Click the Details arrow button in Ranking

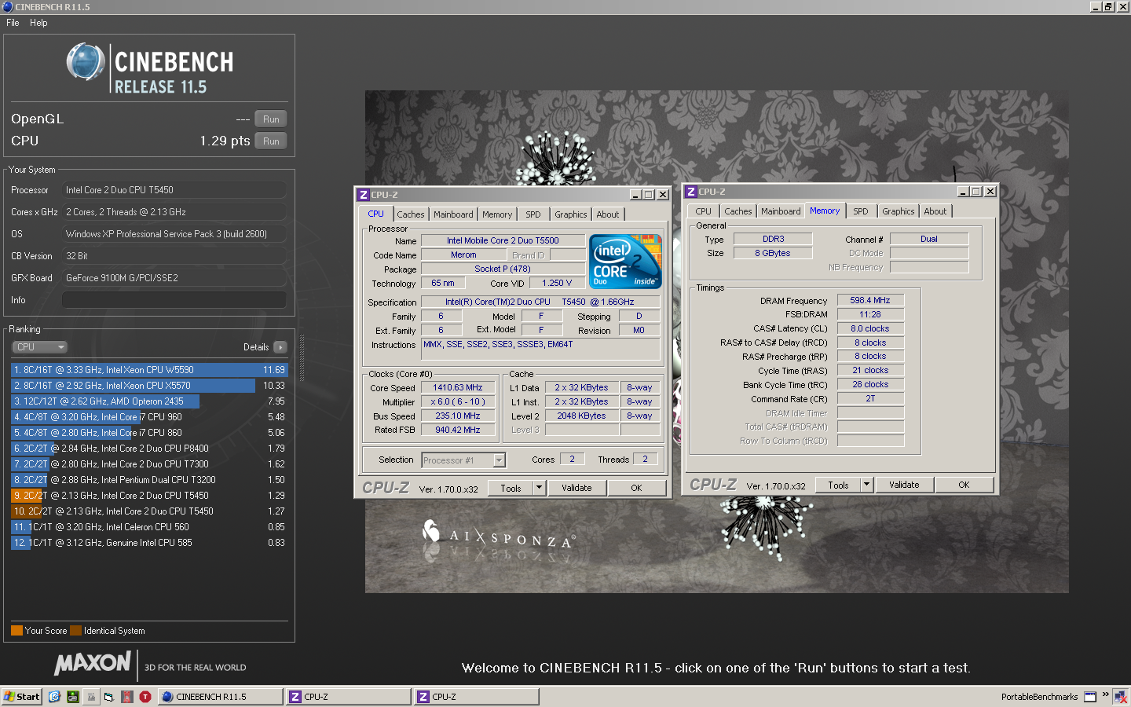tap(280, 347)
